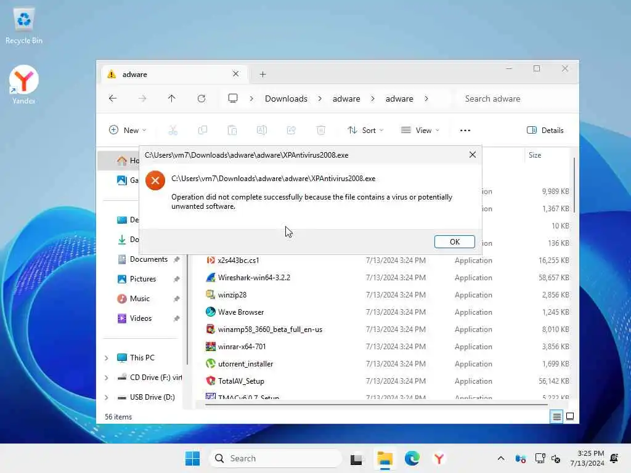The image size is (631, 473).
Task: Click the taskbar Search box
Action: (275, 458)
